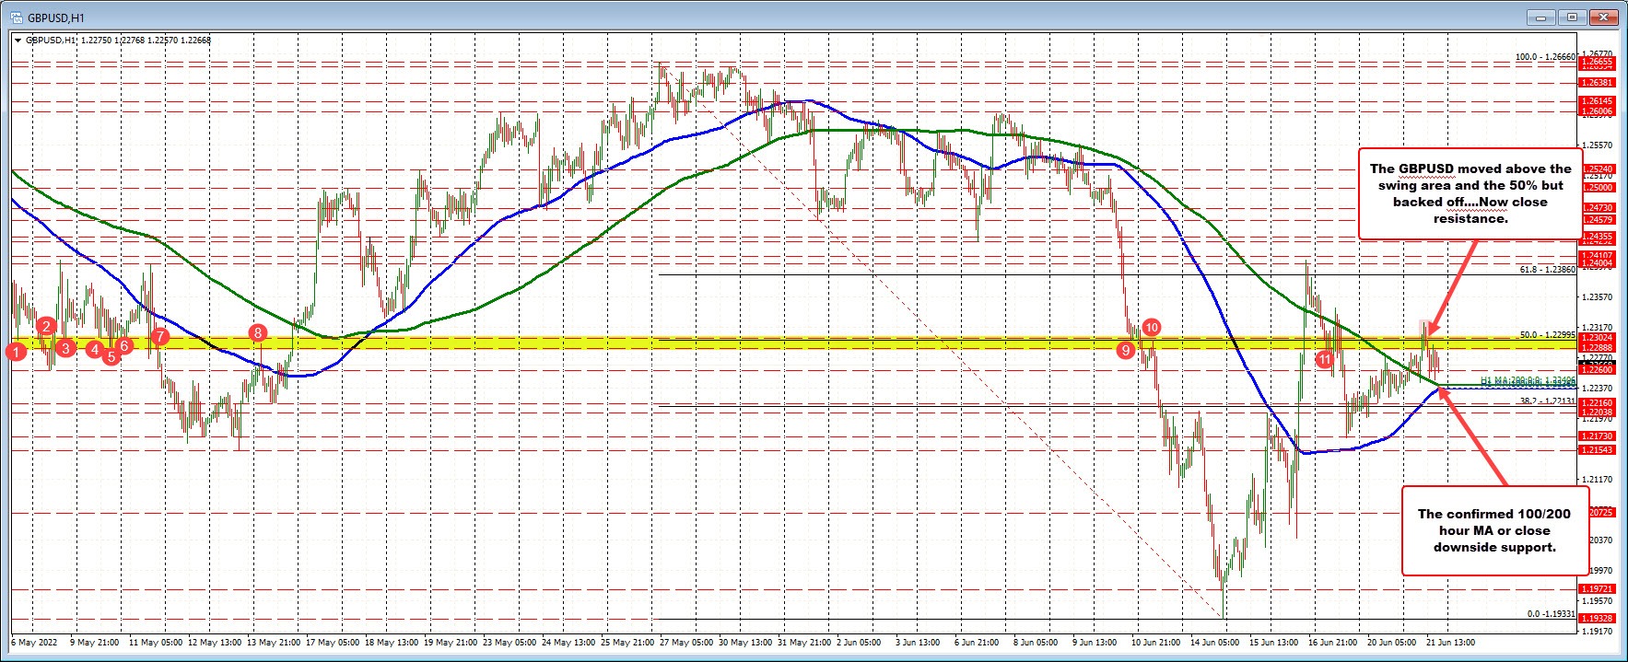Click the 100.0 - 1.26660 Fibonacci label
The height and width of the screenshot is (662, 1628).
click(1545, 57)
